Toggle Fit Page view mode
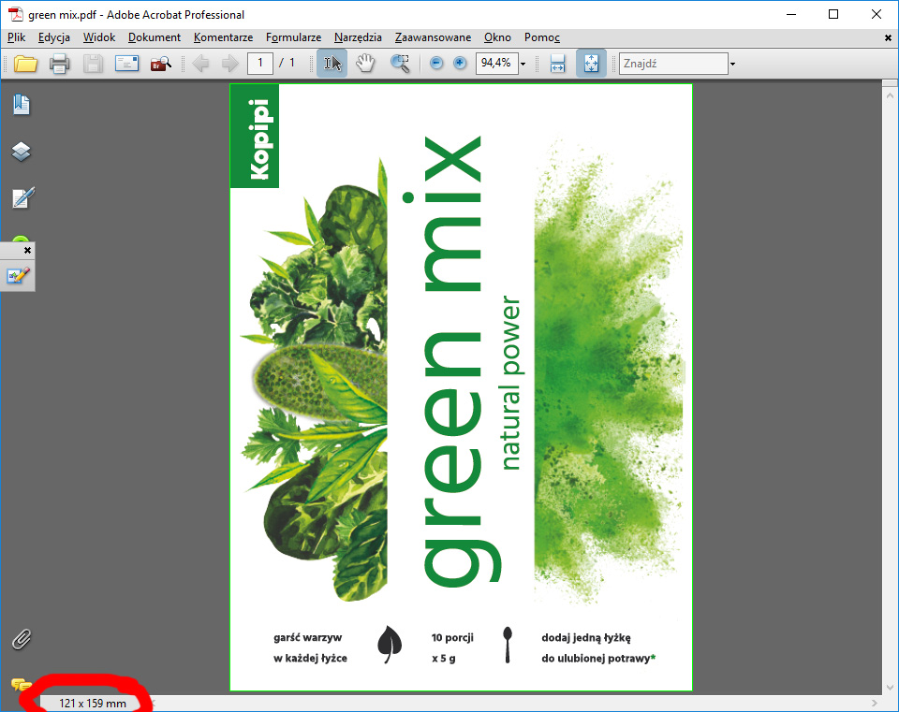This screenshot has height=712, width=899. [x=591, y=64]
